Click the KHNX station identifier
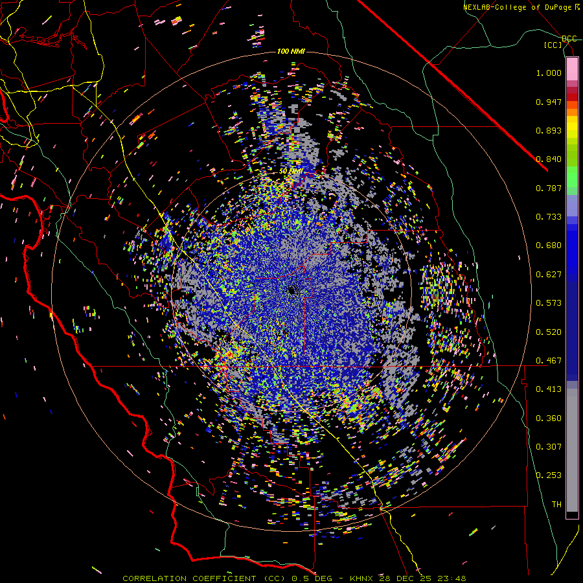 pyautogui.click(x=361, y=578)
